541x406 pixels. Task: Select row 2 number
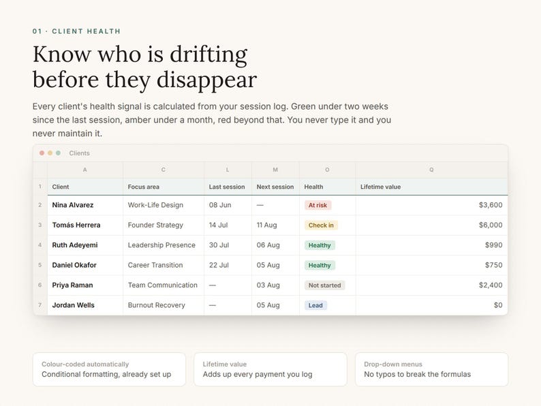40,205
